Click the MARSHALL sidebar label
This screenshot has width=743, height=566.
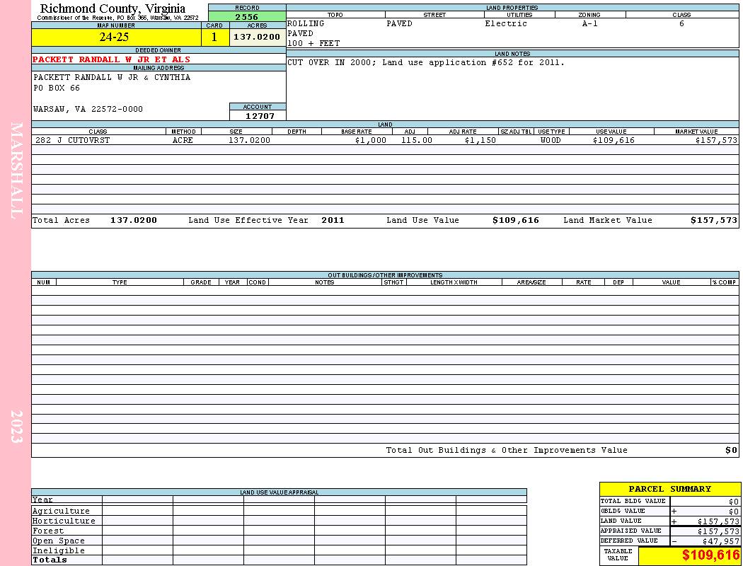coord(16,171)
